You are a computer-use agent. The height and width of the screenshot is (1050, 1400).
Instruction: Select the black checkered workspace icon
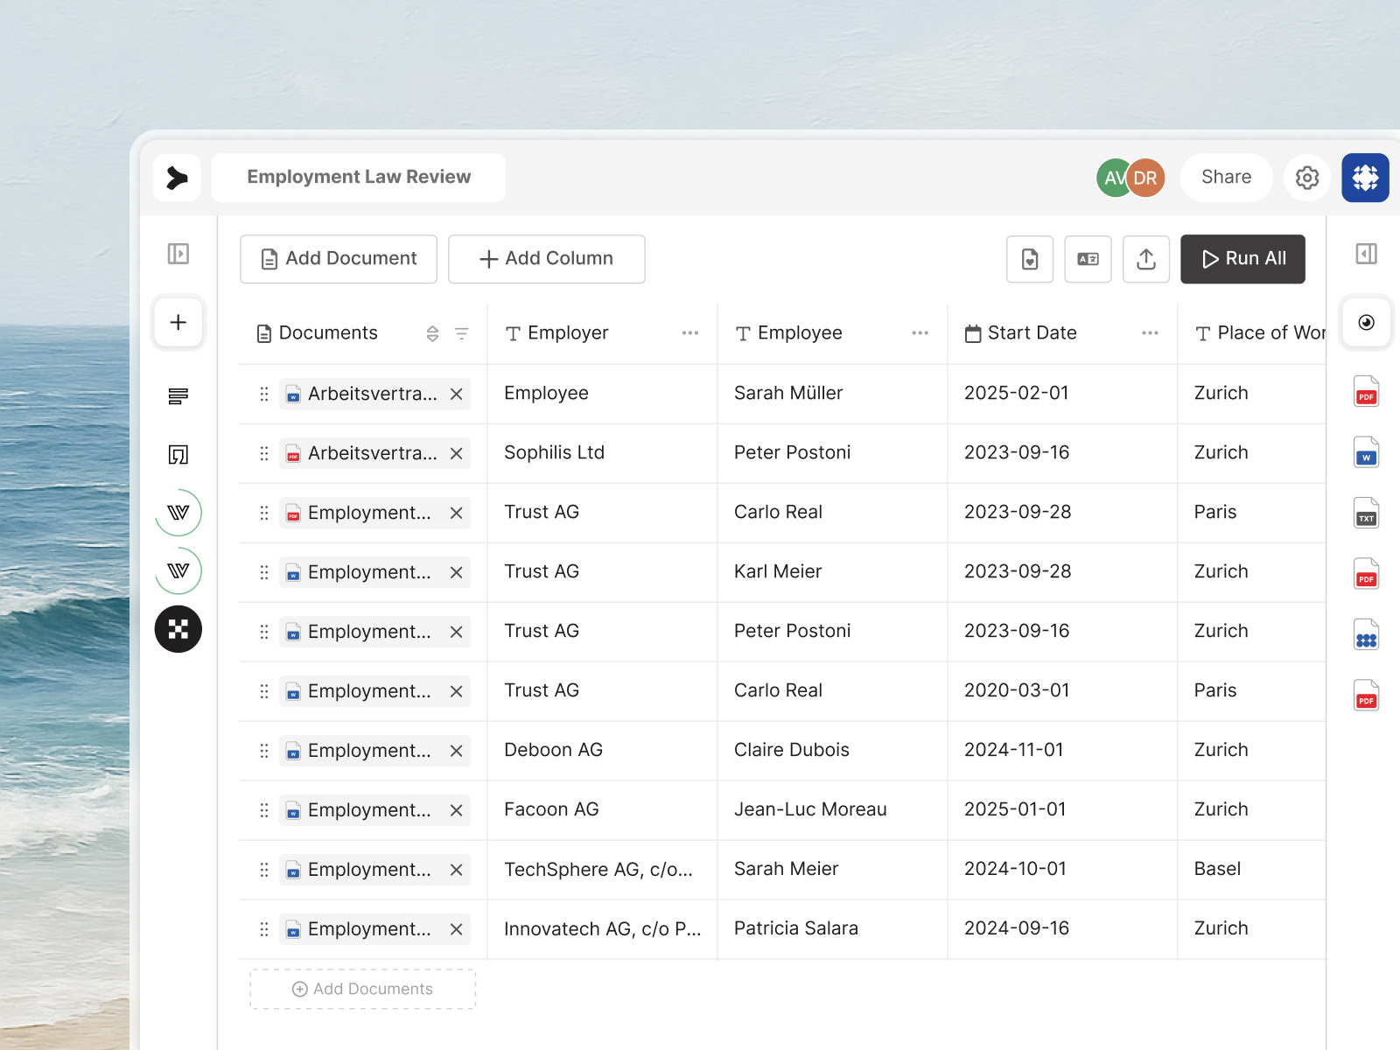(x=178, y=629)
